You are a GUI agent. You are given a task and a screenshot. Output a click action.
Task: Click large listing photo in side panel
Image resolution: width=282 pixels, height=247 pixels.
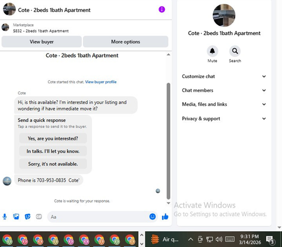pyautogui.click(x=224, y=15)
